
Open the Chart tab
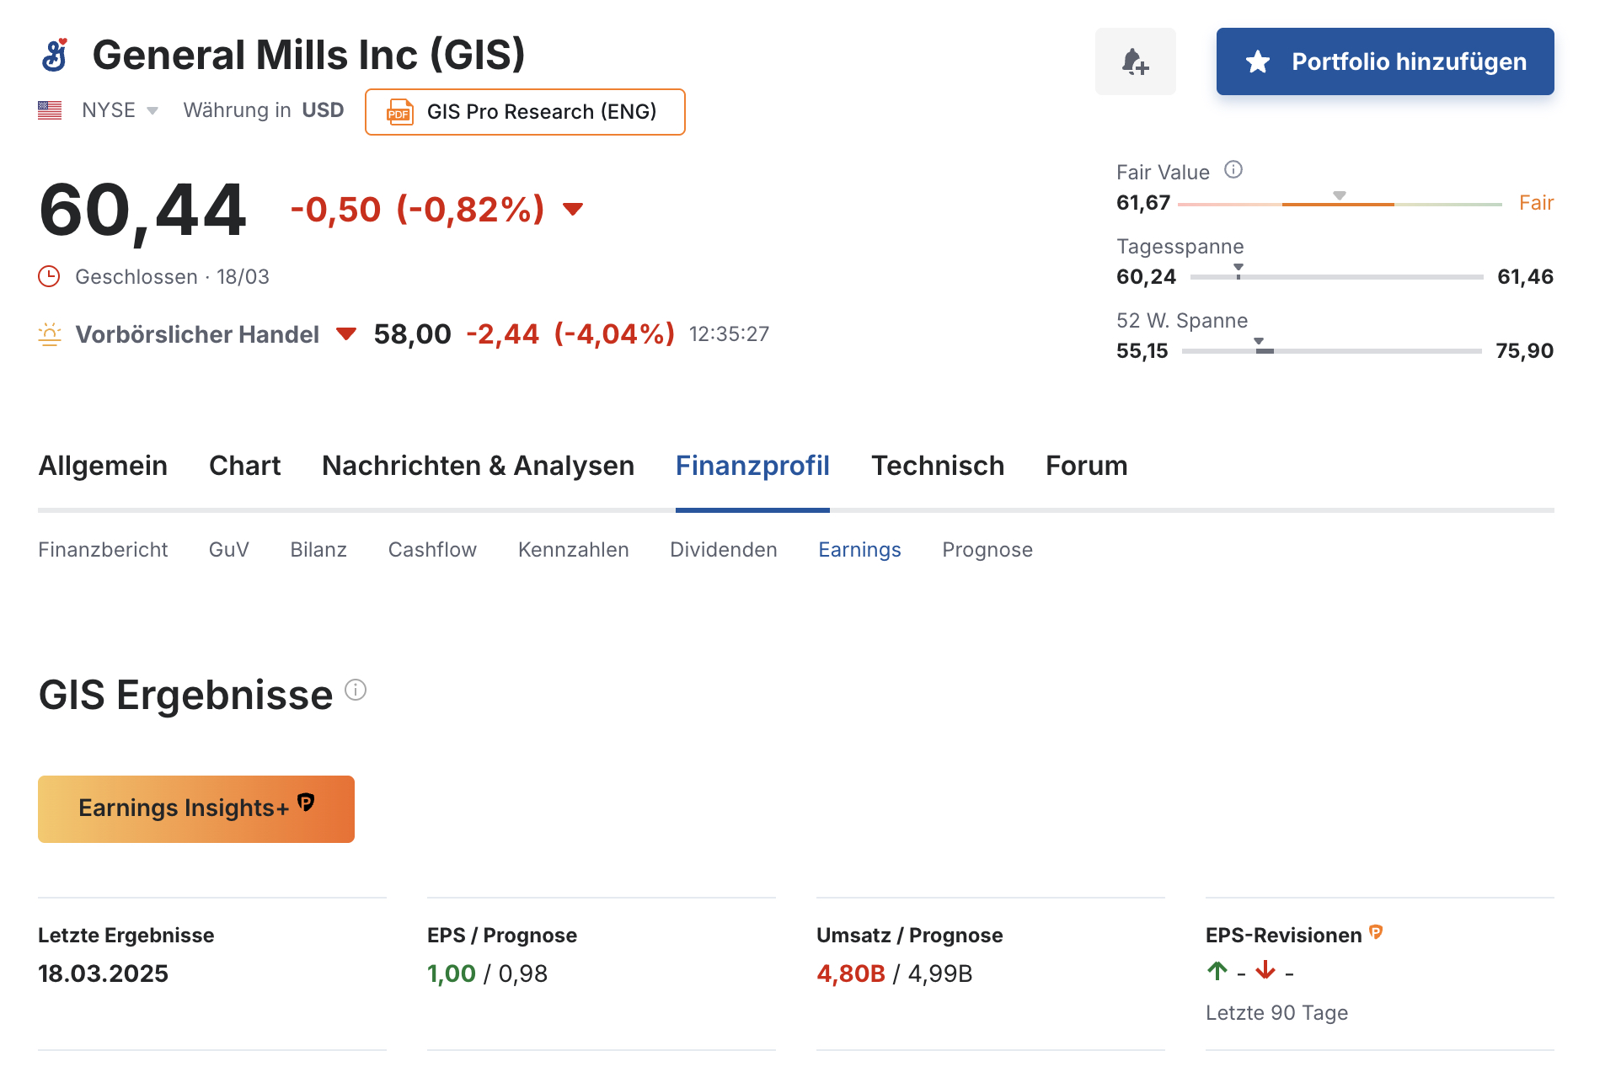tap(244, 466)
